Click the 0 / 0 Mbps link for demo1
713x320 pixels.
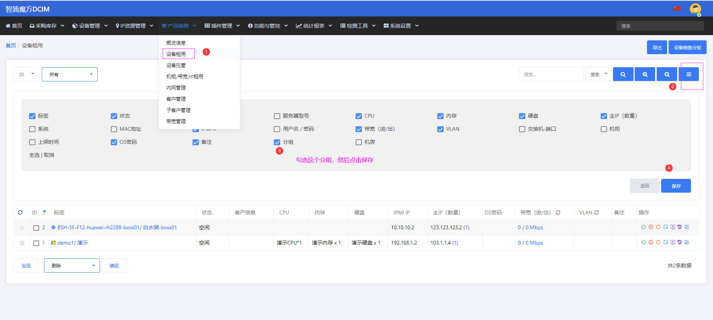(530, 243)
